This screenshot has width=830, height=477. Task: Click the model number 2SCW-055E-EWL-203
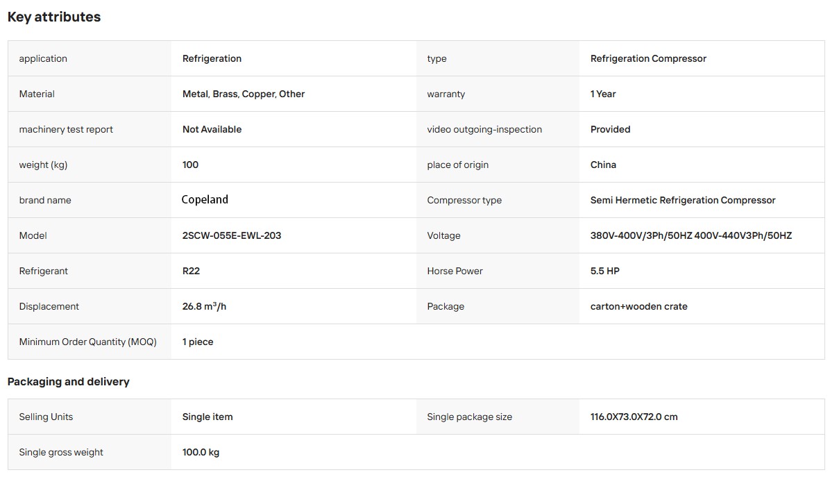coord(232,235)
